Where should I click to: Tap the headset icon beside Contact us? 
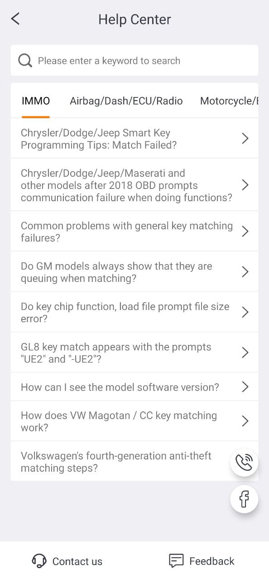39,561
